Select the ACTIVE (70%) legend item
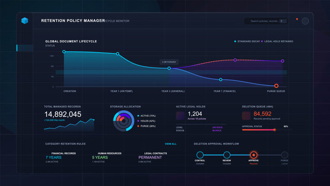The width and height of the screenshot is (330, 186). tap(147, 116)
